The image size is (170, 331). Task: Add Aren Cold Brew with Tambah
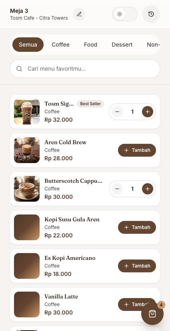click(137, 150)
